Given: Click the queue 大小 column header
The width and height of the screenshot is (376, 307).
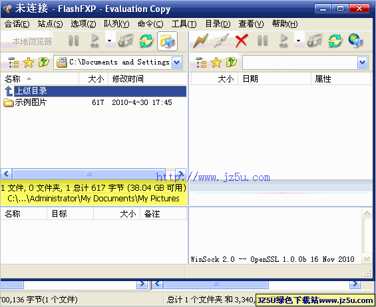Looking at the screenshot, I should (116, 213).
